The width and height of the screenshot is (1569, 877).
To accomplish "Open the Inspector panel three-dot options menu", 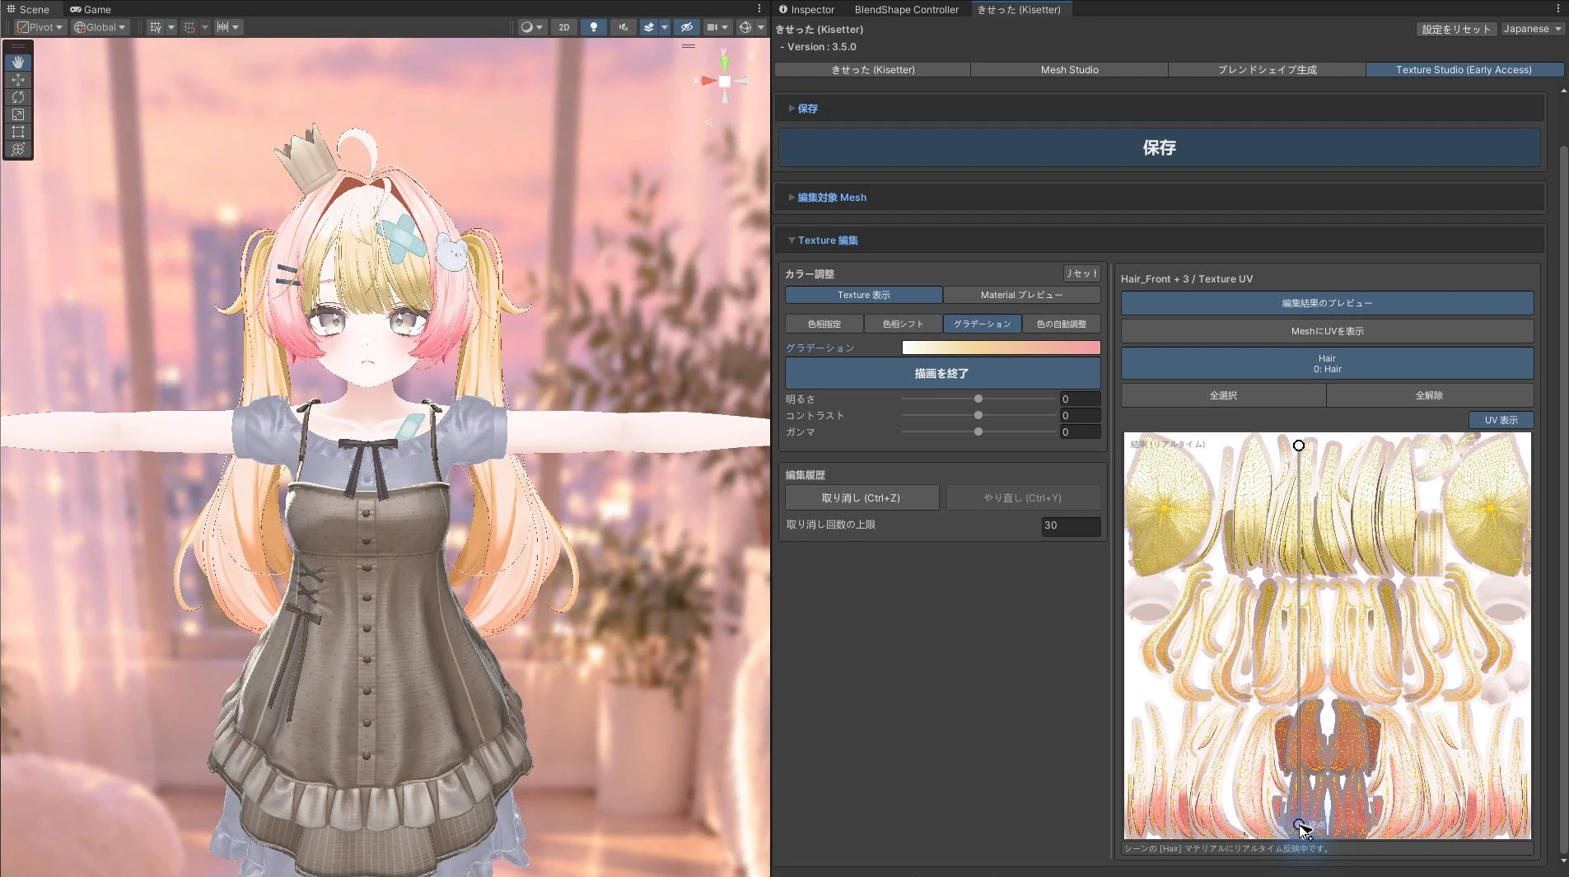I will 1558,9.
